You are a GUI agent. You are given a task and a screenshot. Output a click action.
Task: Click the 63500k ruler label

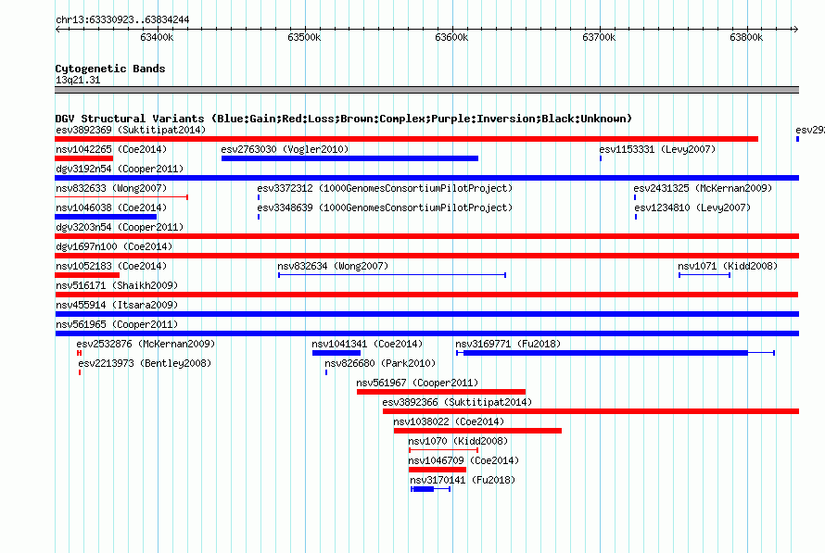304,37
